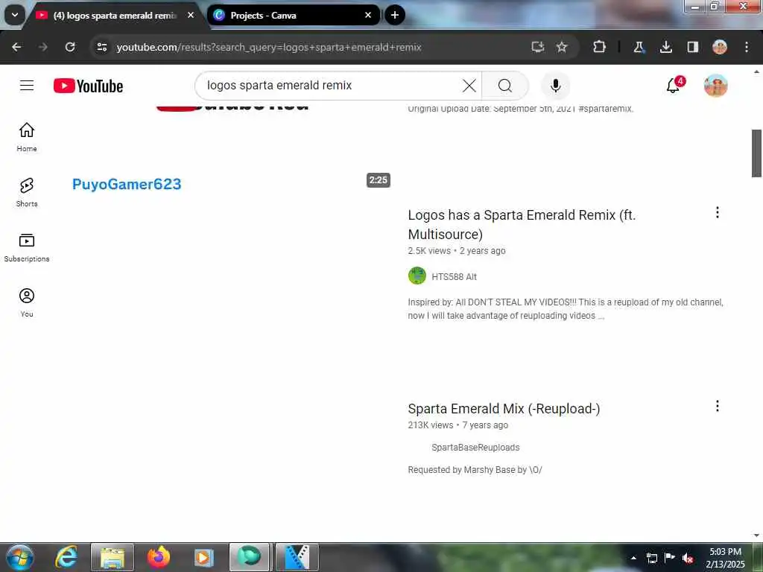Open the Chrome profile avatar
Viewport: 763px width, 572px height.
coord(720,47)
